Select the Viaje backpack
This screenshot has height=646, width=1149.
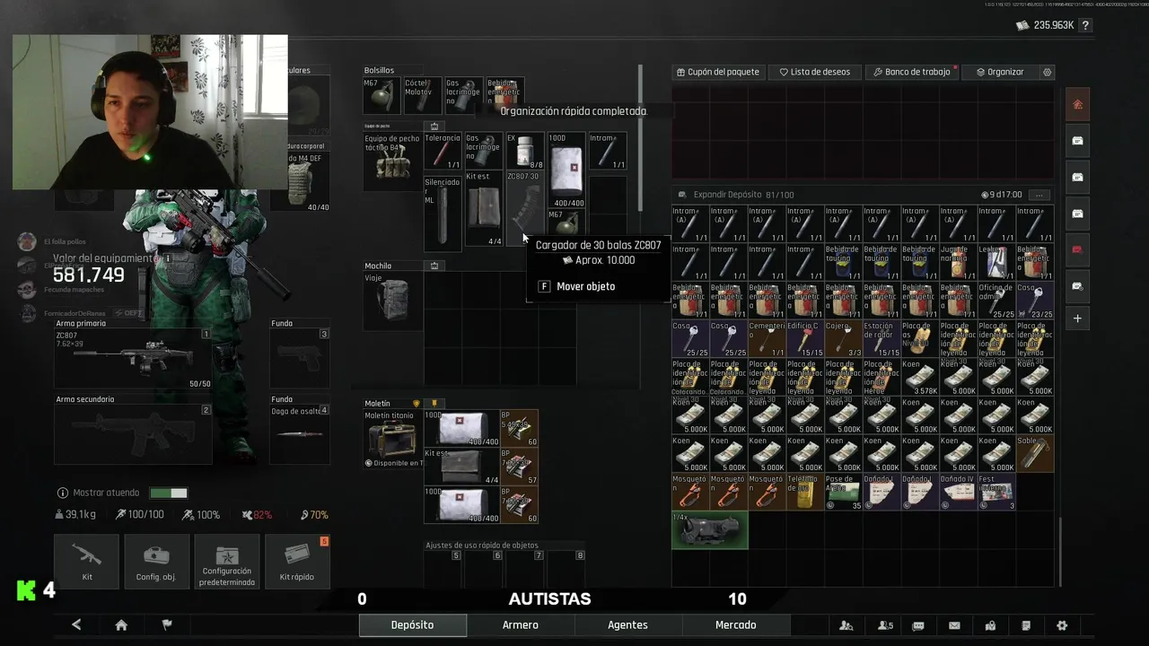392,301
